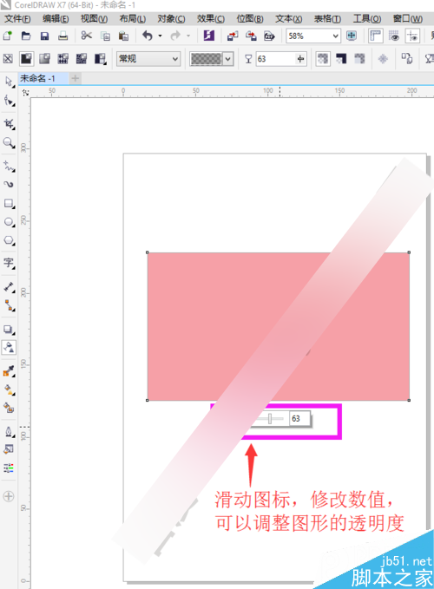Click the purple Search content icon
This screenshot has height=589, width=434.
(209, 36)
